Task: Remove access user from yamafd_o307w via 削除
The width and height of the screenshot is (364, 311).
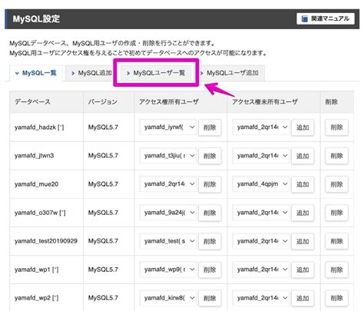Action: [x=210, y=213]
